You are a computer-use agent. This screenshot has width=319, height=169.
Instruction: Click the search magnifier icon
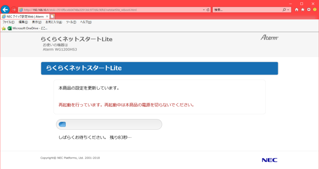[x=284, y=10]
